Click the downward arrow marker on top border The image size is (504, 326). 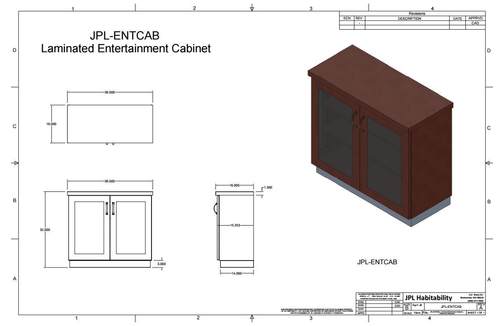[252, 8]
